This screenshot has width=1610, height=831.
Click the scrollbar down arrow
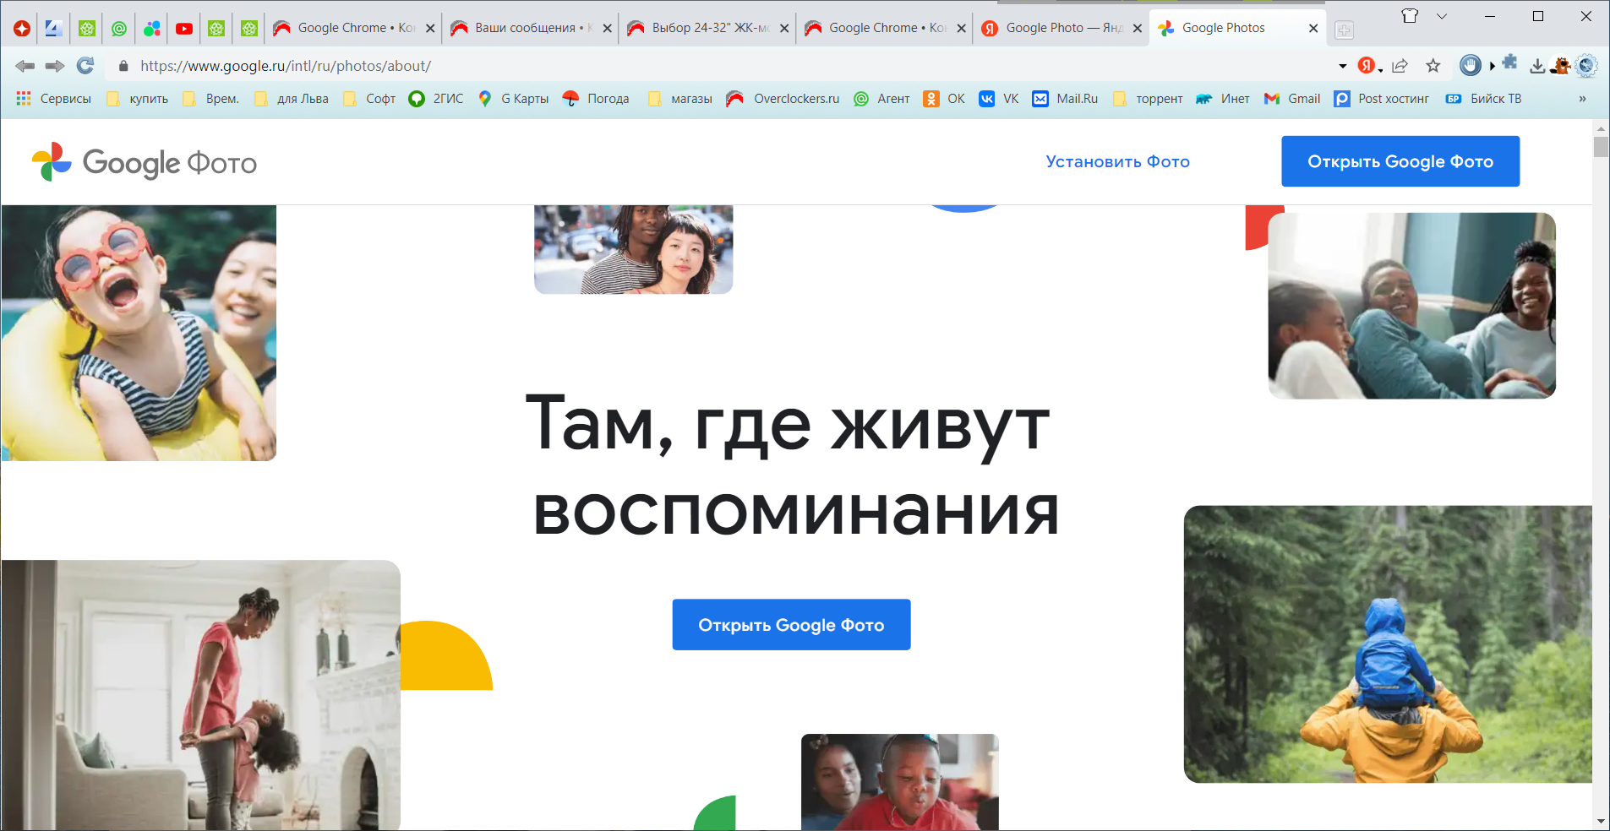coord(1601,821)
